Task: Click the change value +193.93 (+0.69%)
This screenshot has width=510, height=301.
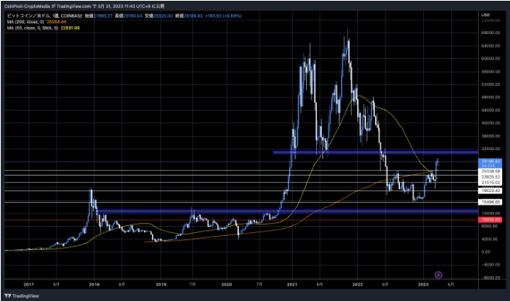Action: click(x=223, y=15)
